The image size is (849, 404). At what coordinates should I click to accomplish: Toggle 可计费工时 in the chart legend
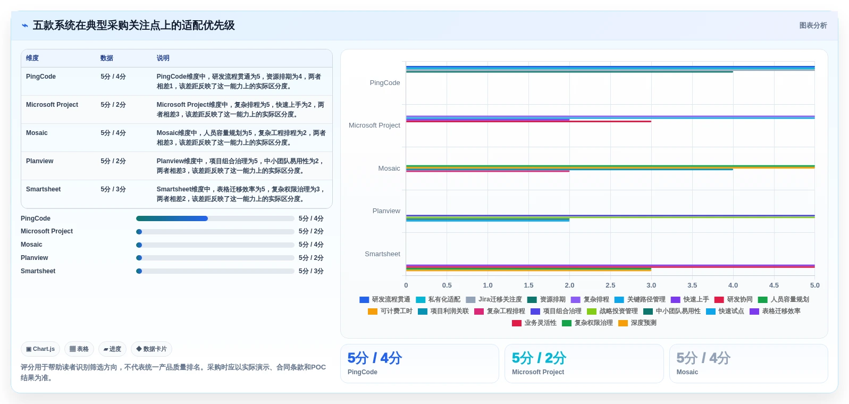pyautogui.click(x=390, y=312)
